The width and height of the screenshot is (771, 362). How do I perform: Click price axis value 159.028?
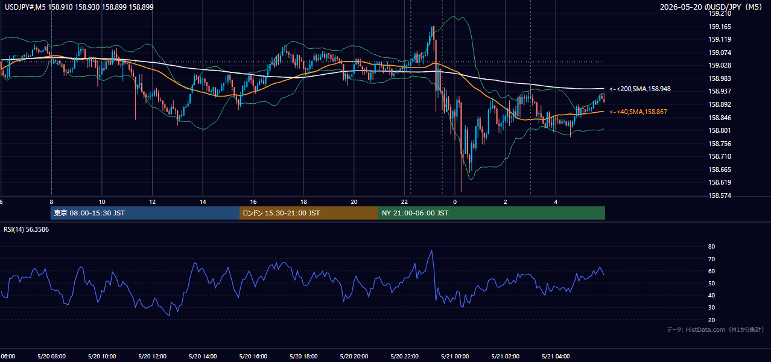tap(719, 65)
